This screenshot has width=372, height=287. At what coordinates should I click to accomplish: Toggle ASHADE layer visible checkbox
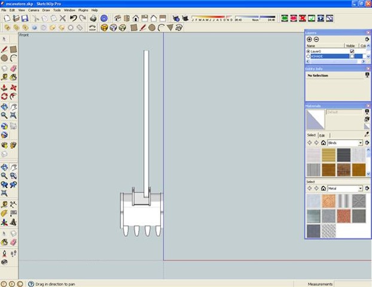click(x=352, y=56)
